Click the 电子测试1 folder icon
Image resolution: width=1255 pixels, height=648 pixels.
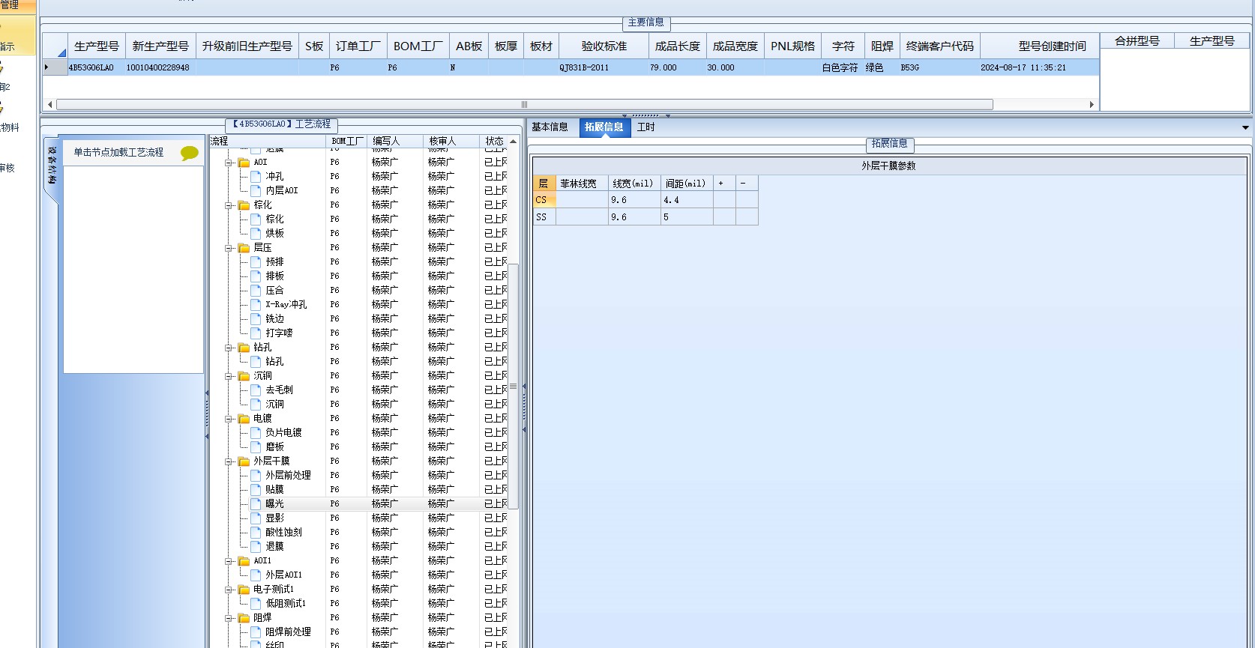click(x=244, y=589)
